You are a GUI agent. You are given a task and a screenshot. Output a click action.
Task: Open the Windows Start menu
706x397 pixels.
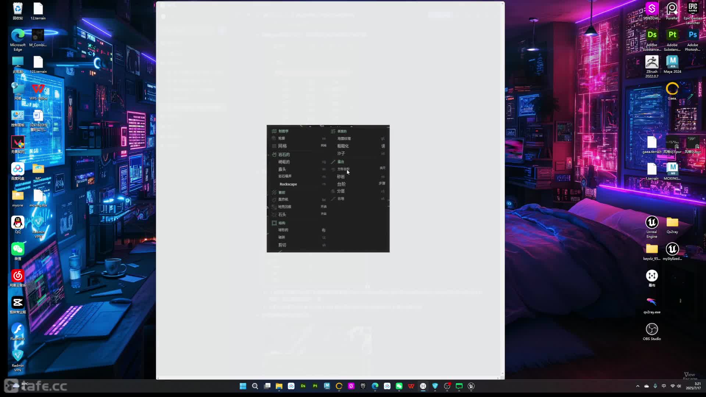243,386
